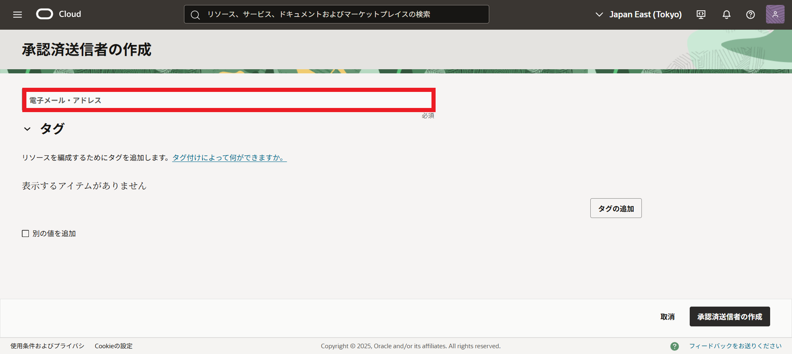
Task: Click the 取消 cancel button
Action: coord(667,316)
